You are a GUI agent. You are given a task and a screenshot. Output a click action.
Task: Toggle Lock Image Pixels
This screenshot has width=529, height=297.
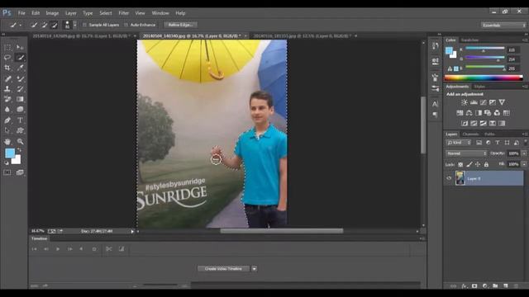coord(469,165)
